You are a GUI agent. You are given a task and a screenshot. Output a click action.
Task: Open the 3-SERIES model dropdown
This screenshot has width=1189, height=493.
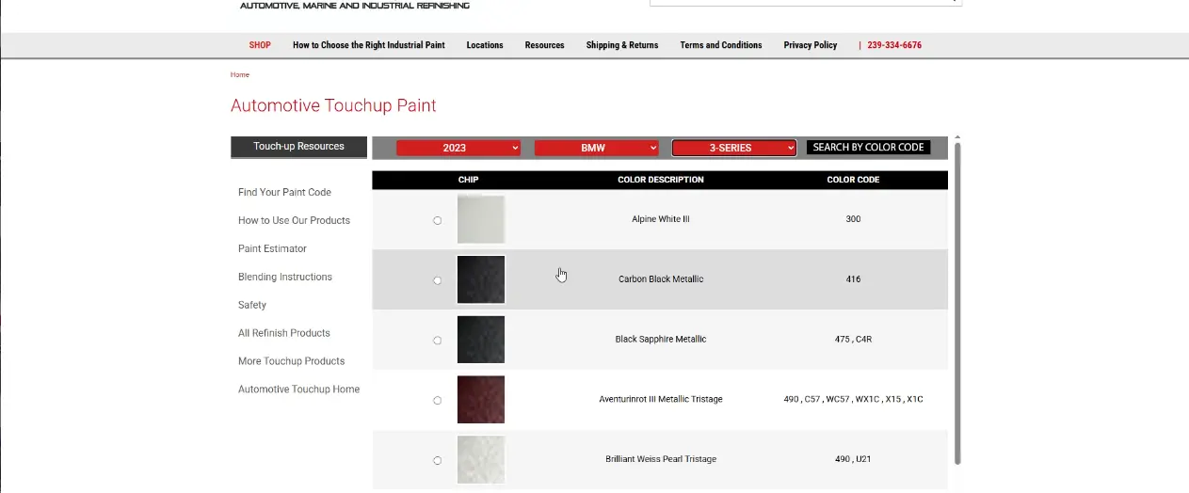(734, 148)
